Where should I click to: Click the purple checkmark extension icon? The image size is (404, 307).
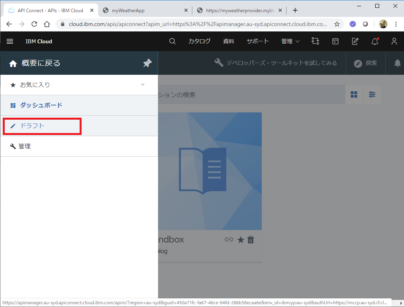353,24
